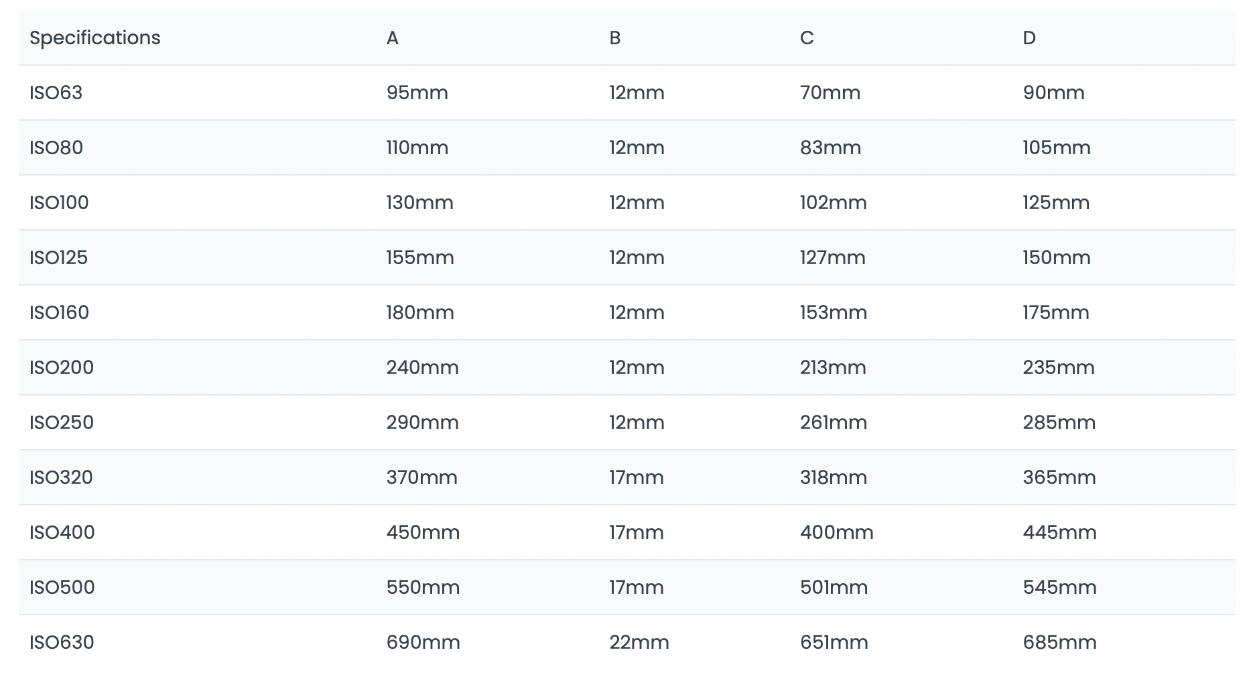Select the ISO63 row label
Screen dimensions: 1253x681
(x=56, y=92)
